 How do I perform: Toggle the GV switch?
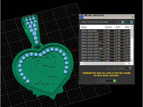(121, 22)
